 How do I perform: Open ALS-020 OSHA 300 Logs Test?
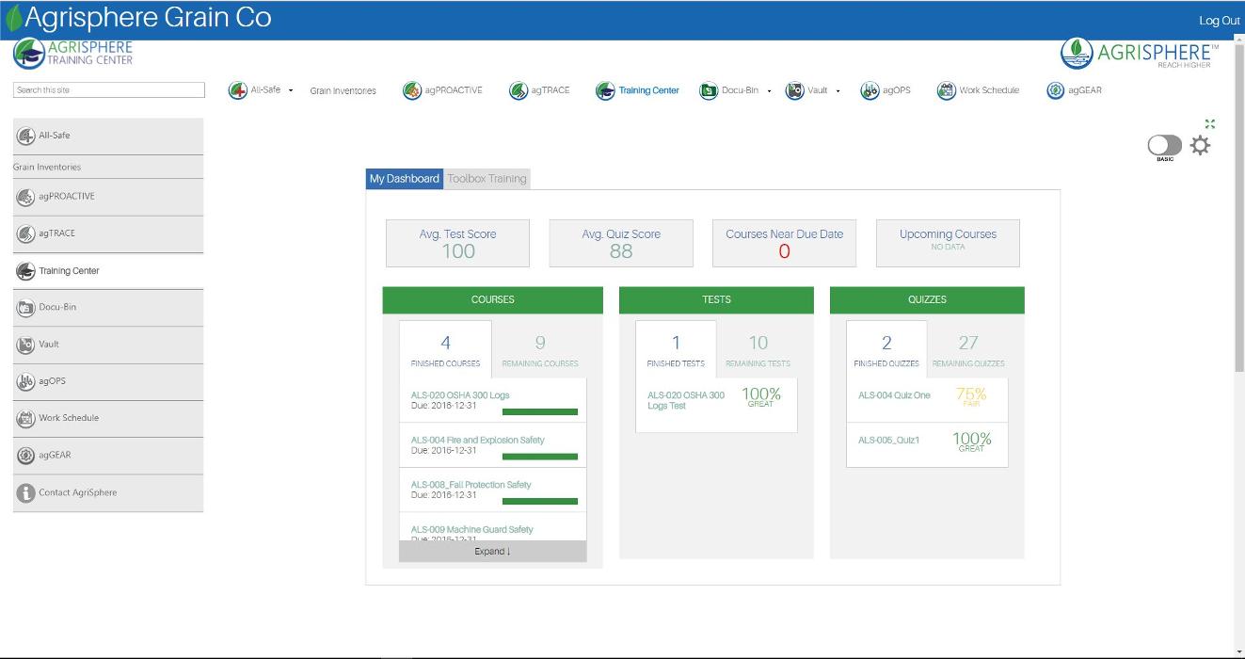[686, 400]
